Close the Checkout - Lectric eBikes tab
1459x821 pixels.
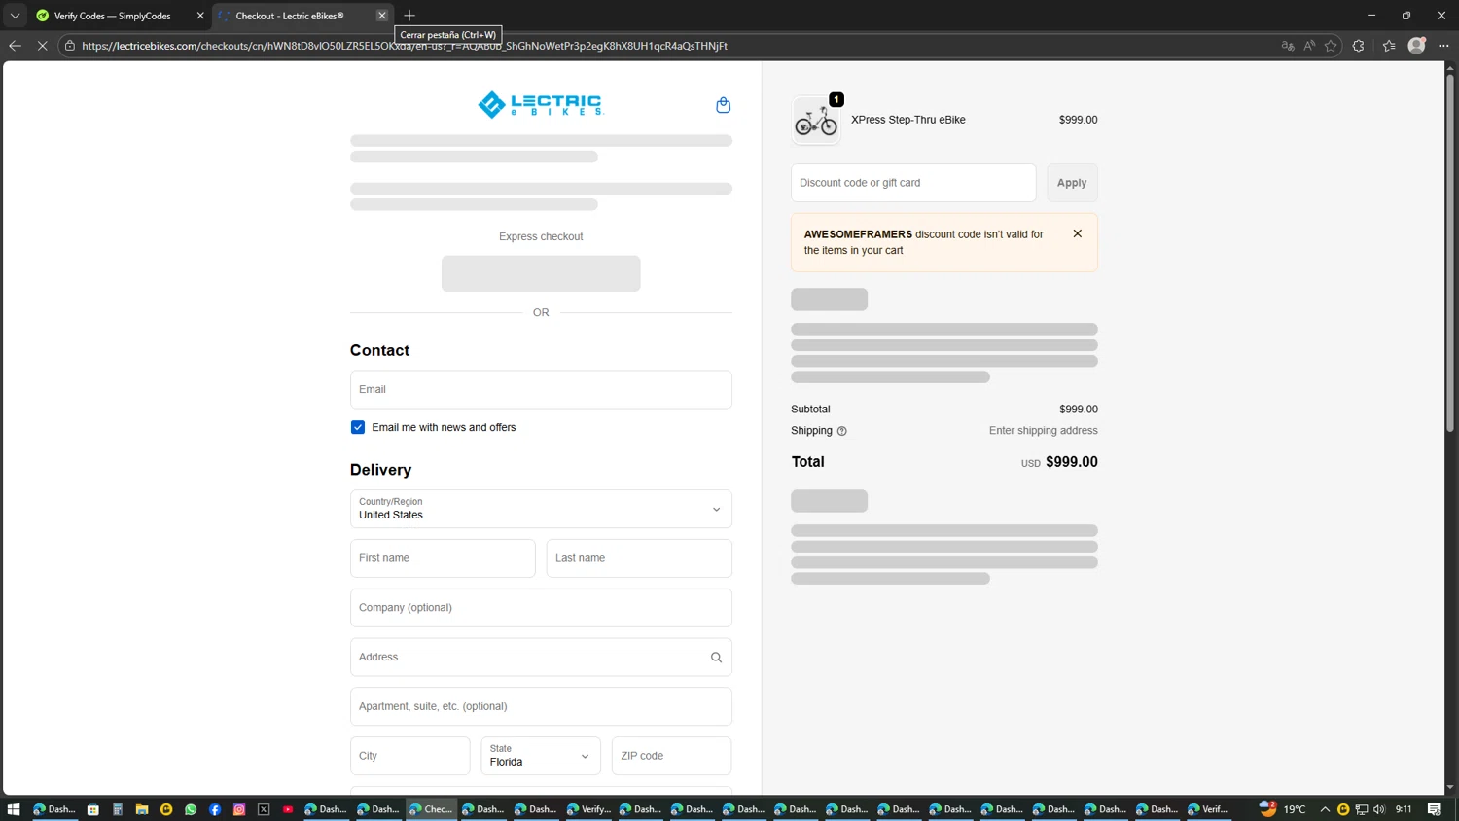pos(382,16)
